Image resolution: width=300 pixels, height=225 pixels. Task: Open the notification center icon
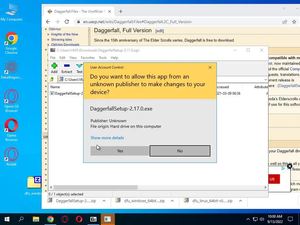(290, 219)
